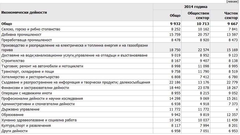Select the row 'Операции с недвижими имоти'
This screenshot has height=135, width=240.
pos(119,93)
